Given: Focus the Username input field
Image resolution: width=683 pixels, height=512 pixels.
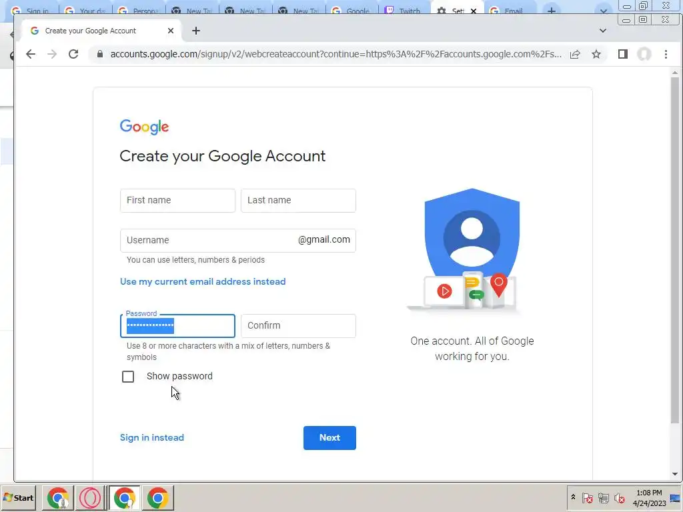Looking at the screenshot, I should (238, 240).
